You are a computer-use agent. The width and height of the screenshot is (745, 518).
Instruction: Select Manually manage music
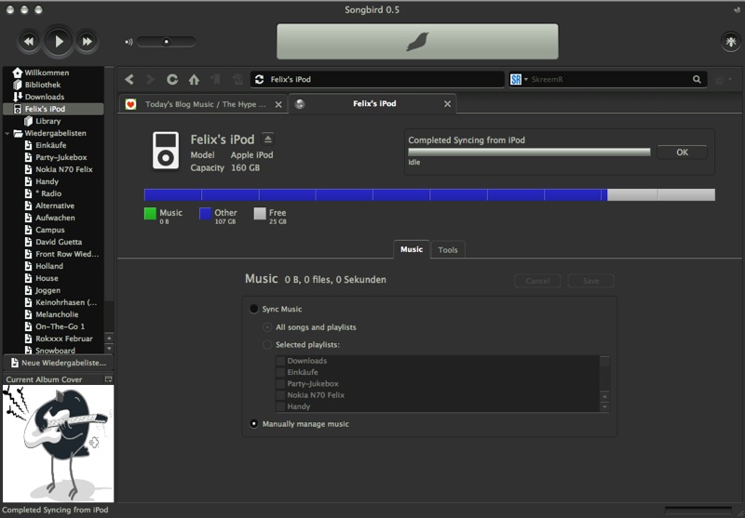coord(253,423)
